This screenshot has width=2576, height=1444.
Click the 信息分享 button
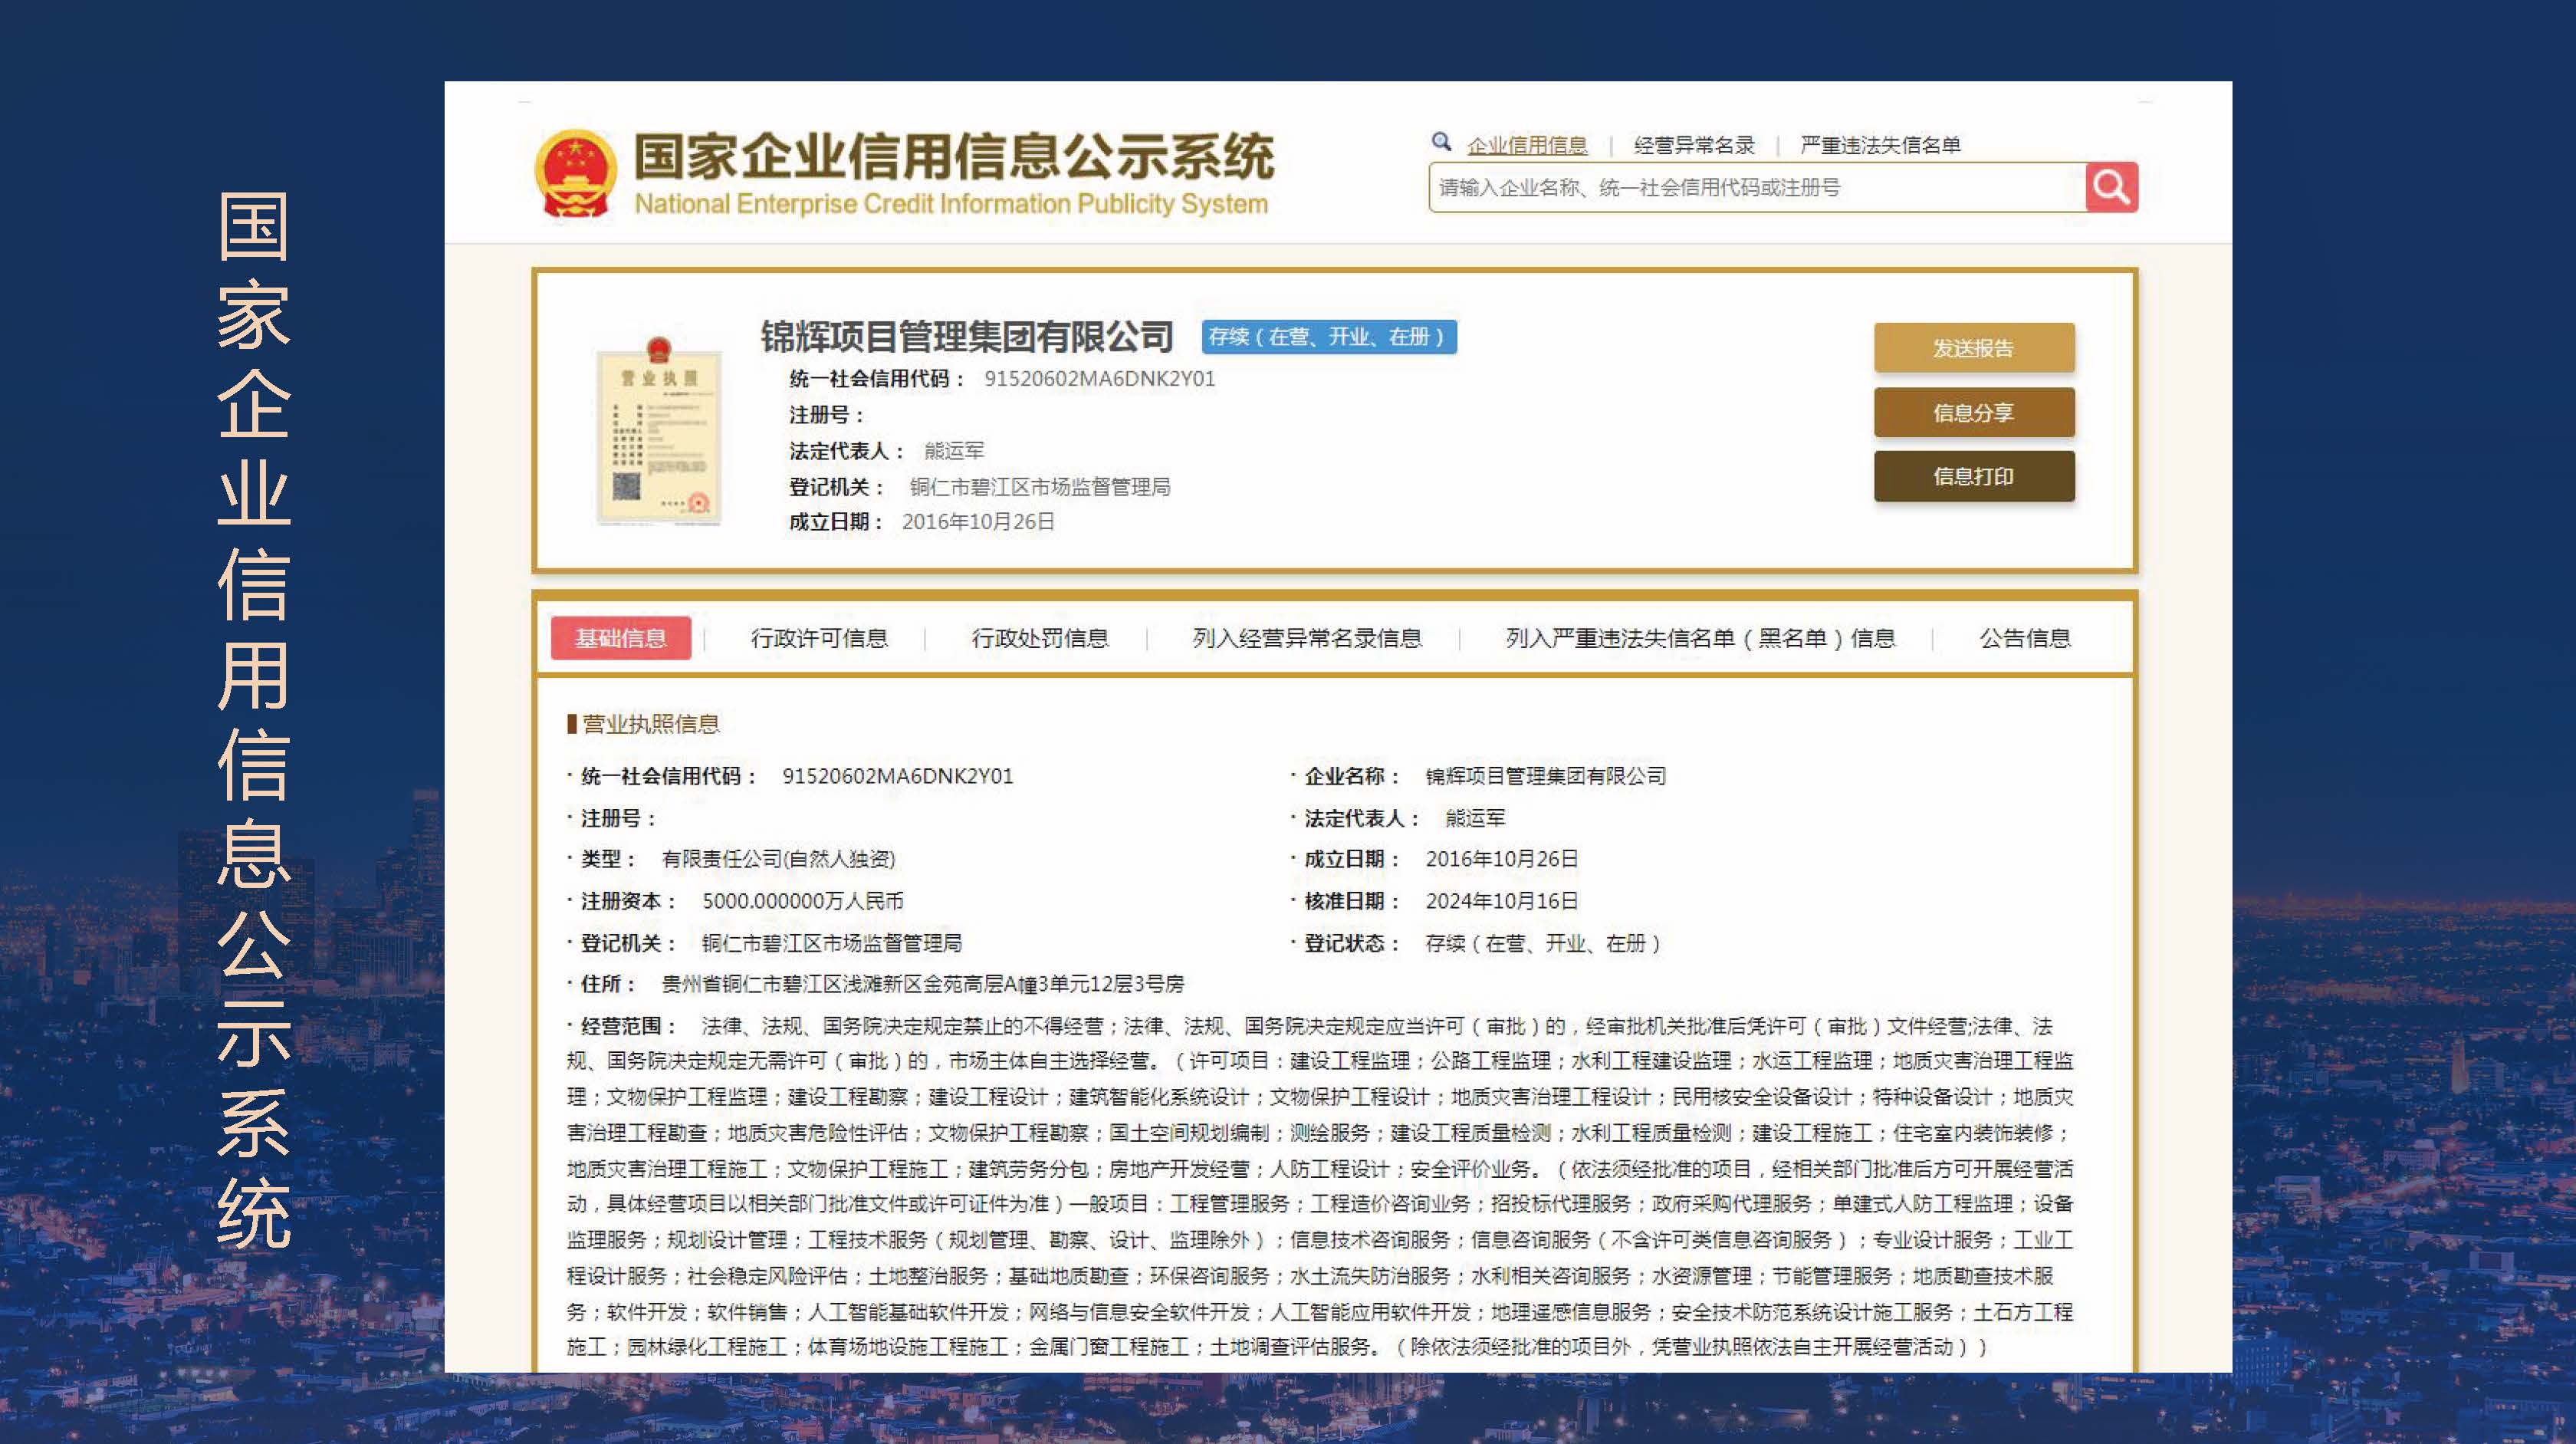pyautogui.click(x=1974, y=412)
